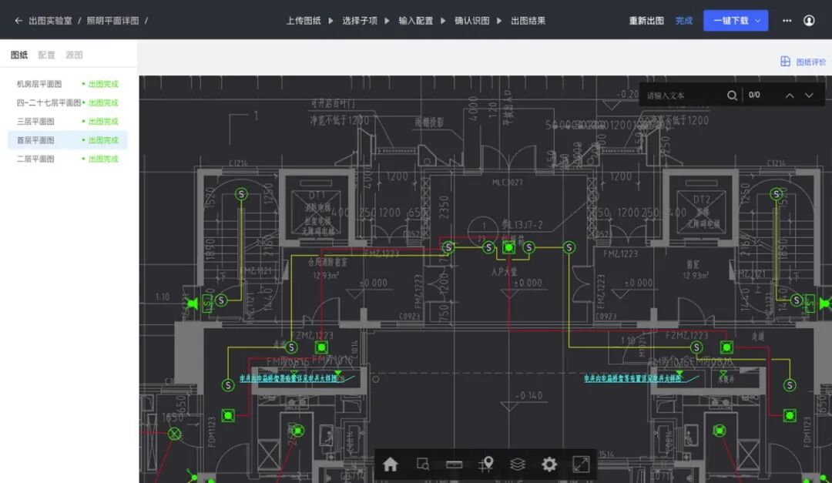Go to the 出图结果 step
Screen dimensions: 832x483
coord(528,21)
